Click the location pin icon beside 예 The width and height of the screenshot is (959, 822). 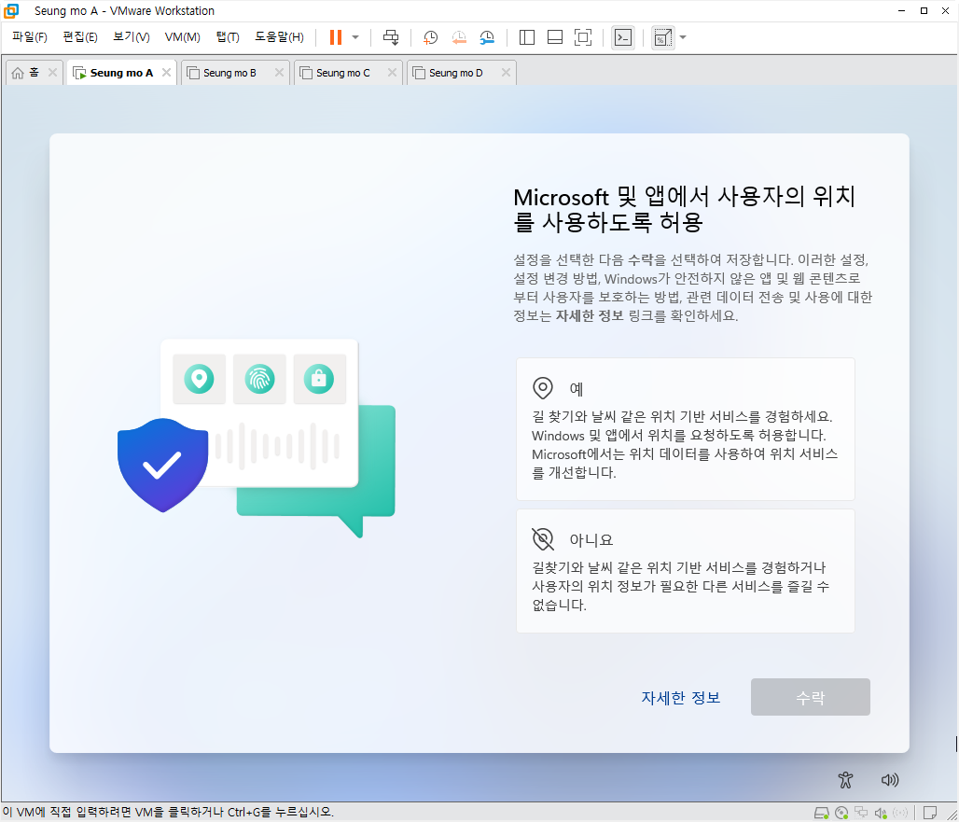[543, 388]
